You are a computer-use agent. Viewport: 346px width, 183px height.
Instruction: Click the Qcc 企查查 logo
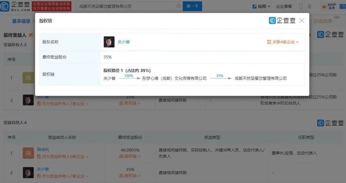[15, 6]
